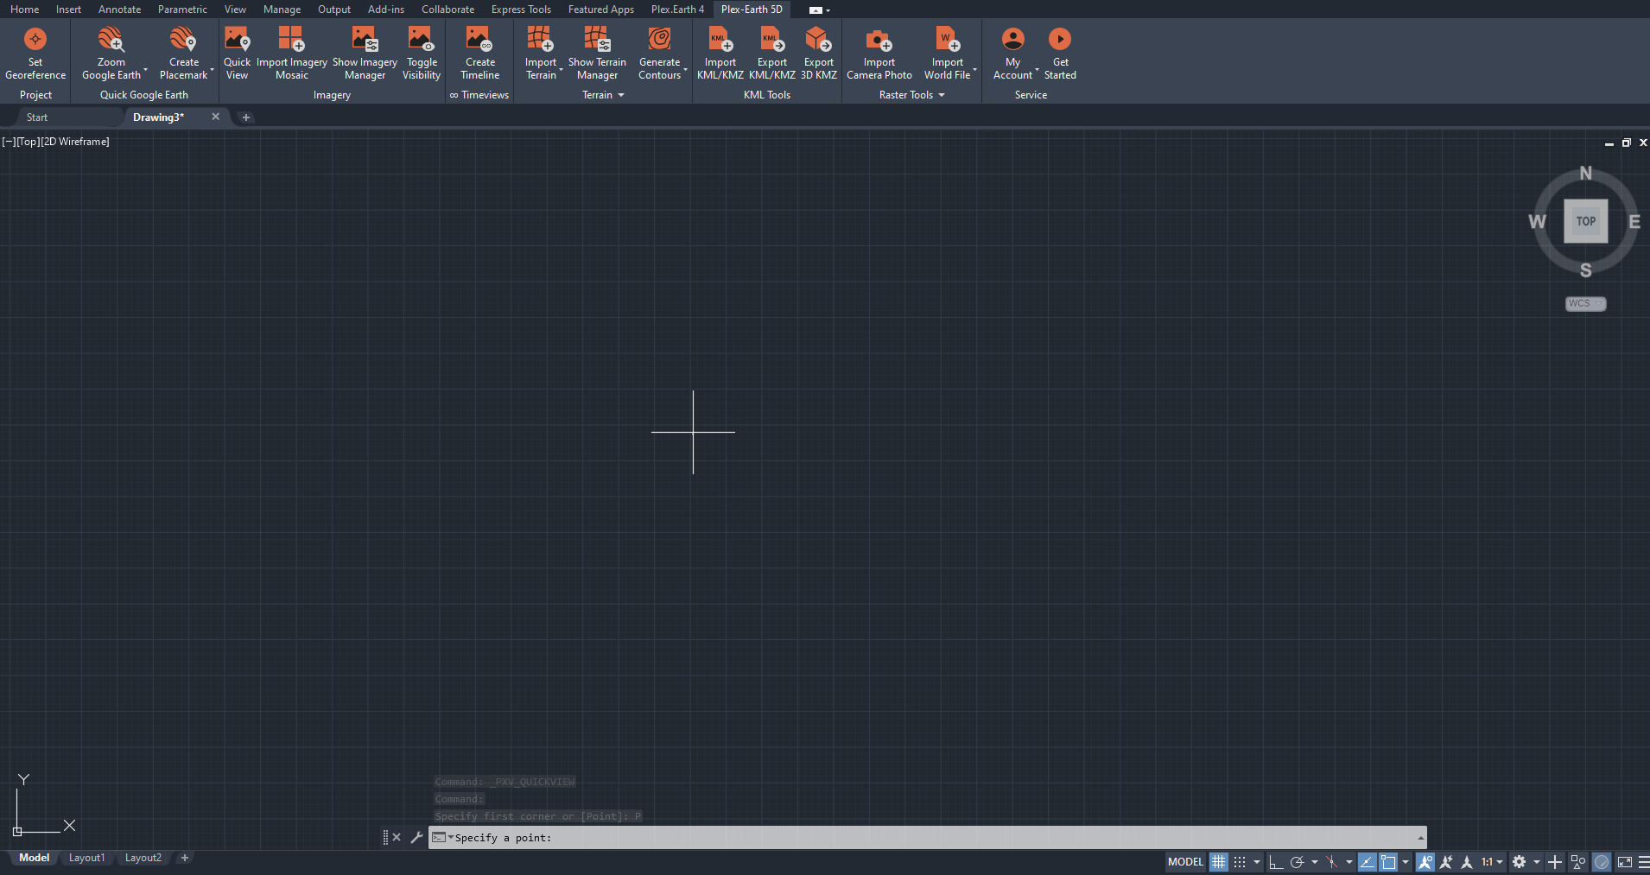Viewport: 1650px width, 875px height.
Task: Close the command line window
Action: pyautogui.click(x=397, y=837)
